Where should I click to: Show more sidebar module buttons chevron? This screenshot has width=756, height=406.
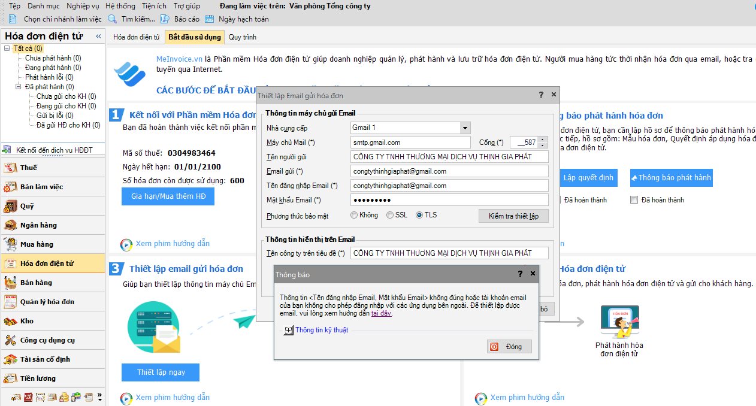pos(100,397)
